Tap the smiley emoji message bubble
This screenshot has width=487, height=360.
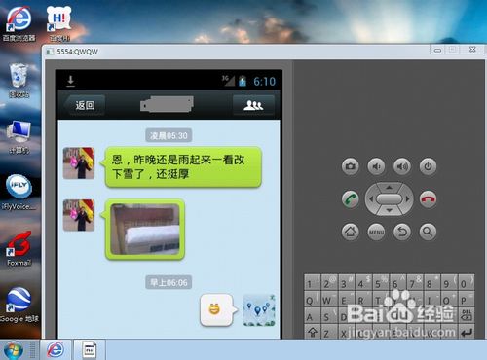click(x=218, y=309)
